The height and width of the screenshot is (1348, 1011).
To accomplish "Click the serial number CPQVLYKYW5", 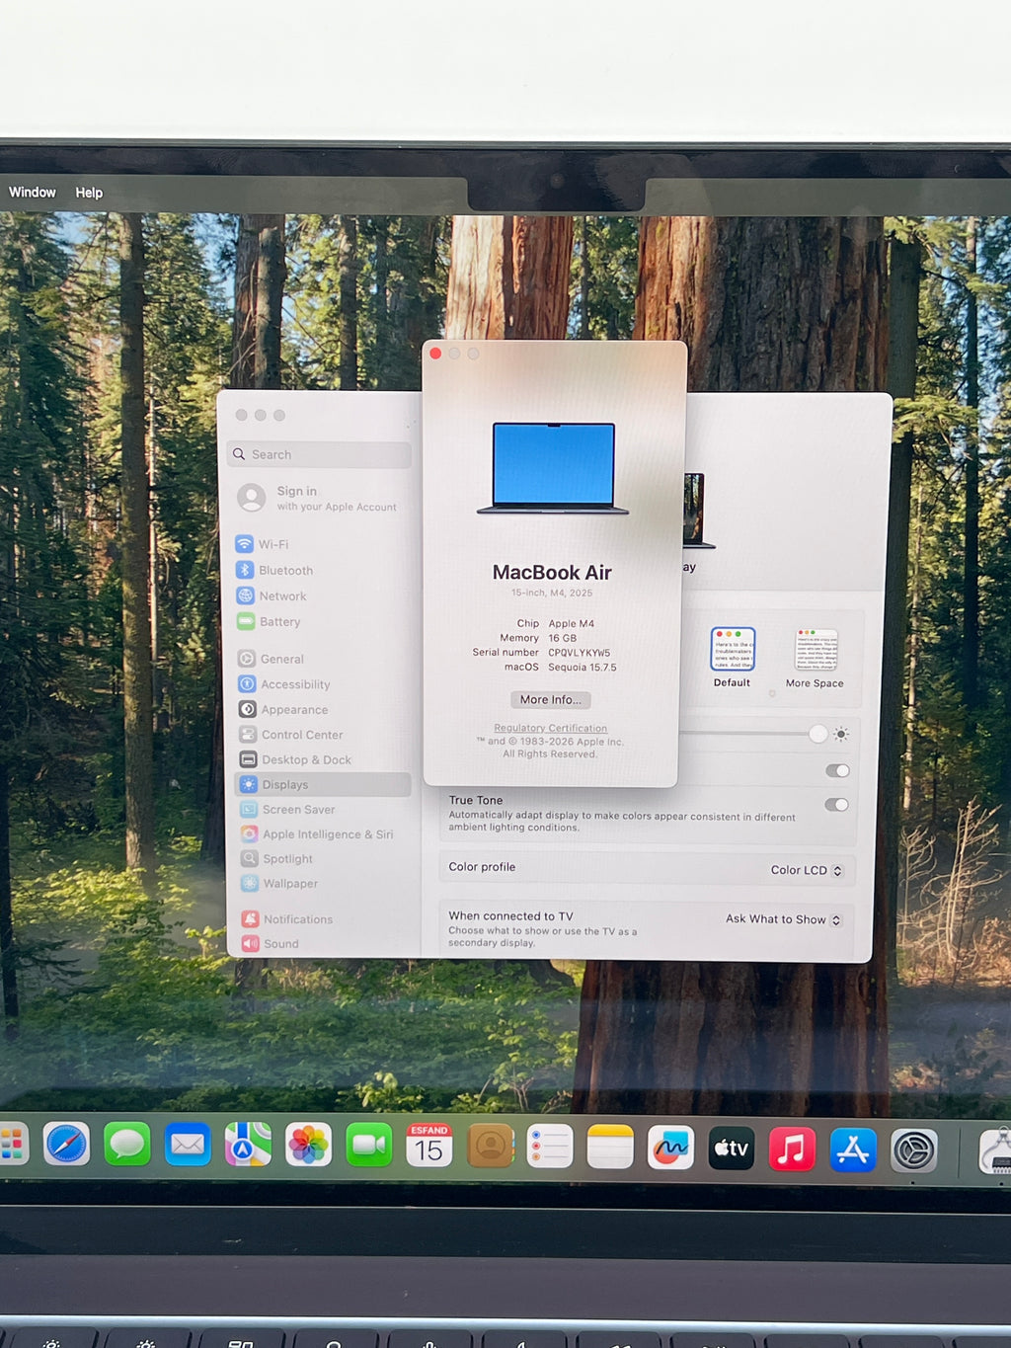I will pyautogui.click(x=580, y=653).
